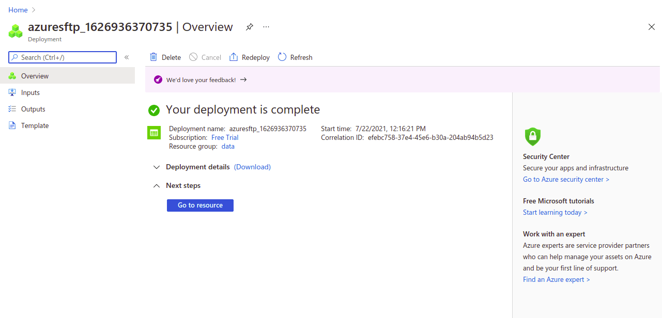
Task: Go to Azure security center link
Action: (x=566, y=179)
